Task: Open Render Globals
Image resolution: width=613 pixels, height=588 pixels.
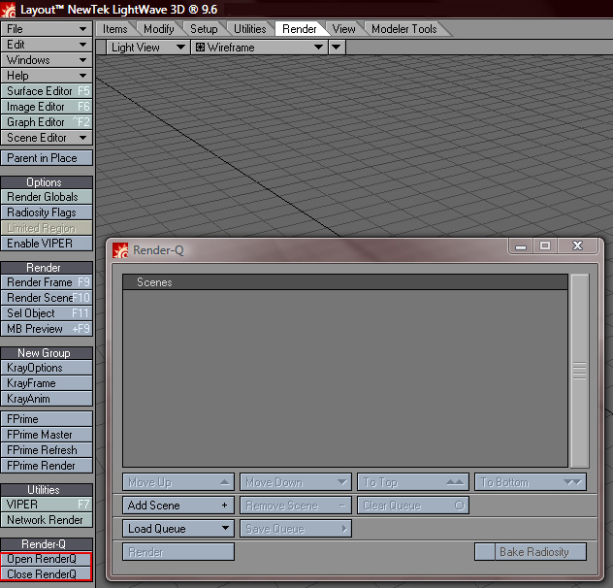Action: tap(47, 197)
